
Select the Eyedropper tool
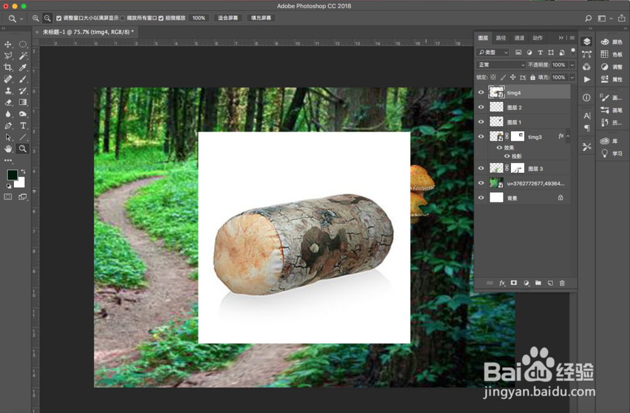pos(23,67)
